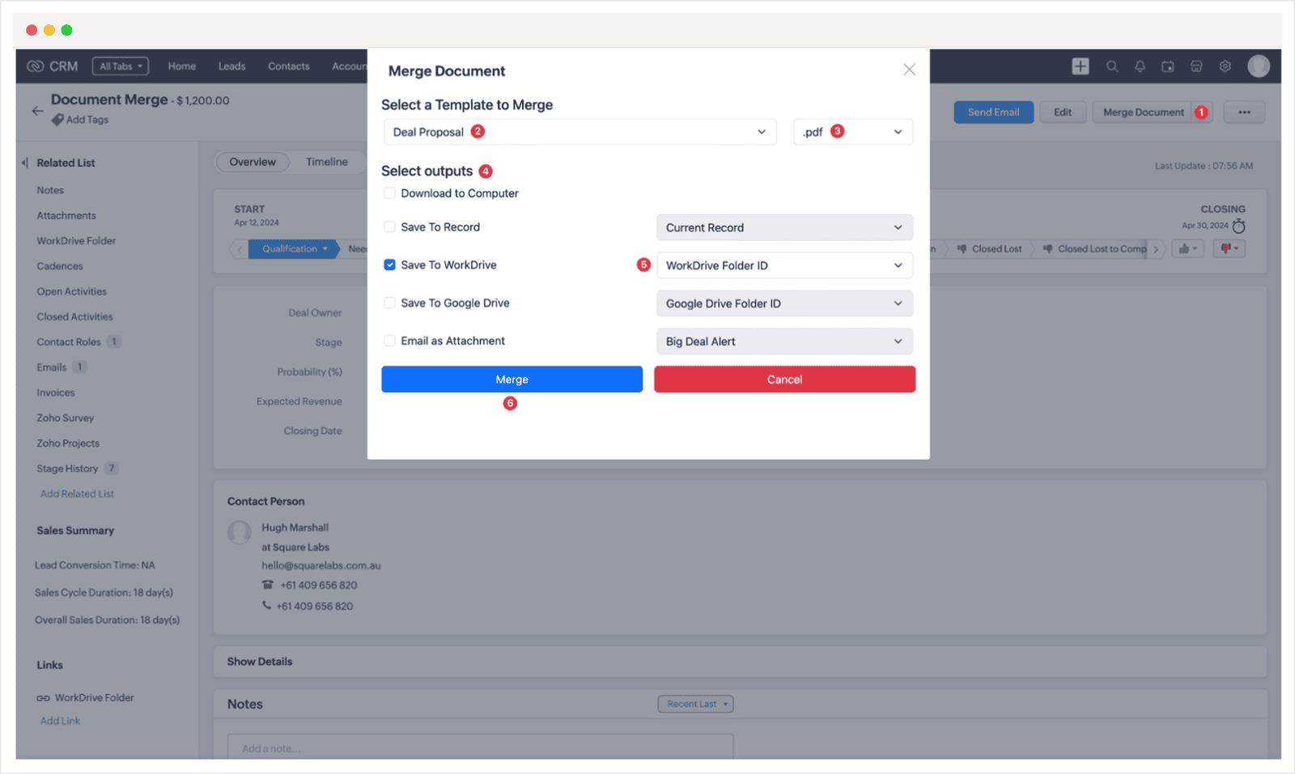This screenshot has height=774, width=1295.
Task: Open the user profile avatar
Action: click(1259, 66)
